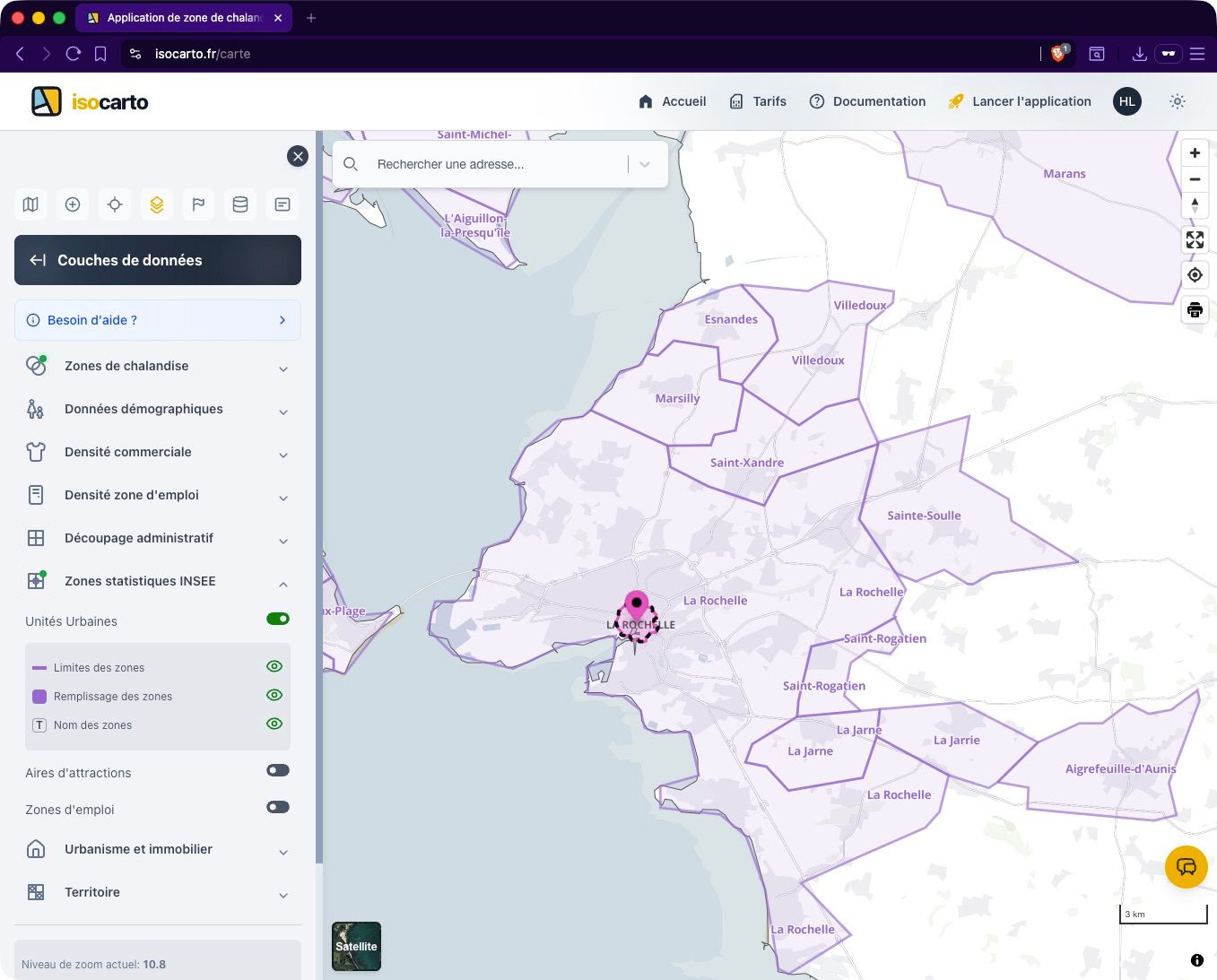Open the database icon in sidebar toolbar
This screenshot has width=1217, height=980.
(x=240, y=204)
